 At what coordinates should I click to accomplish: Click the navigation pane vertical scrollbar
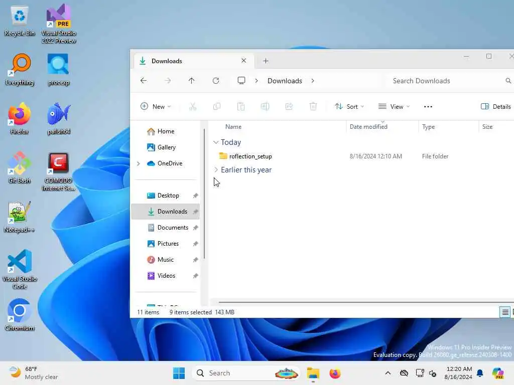(x=204, y=194)
